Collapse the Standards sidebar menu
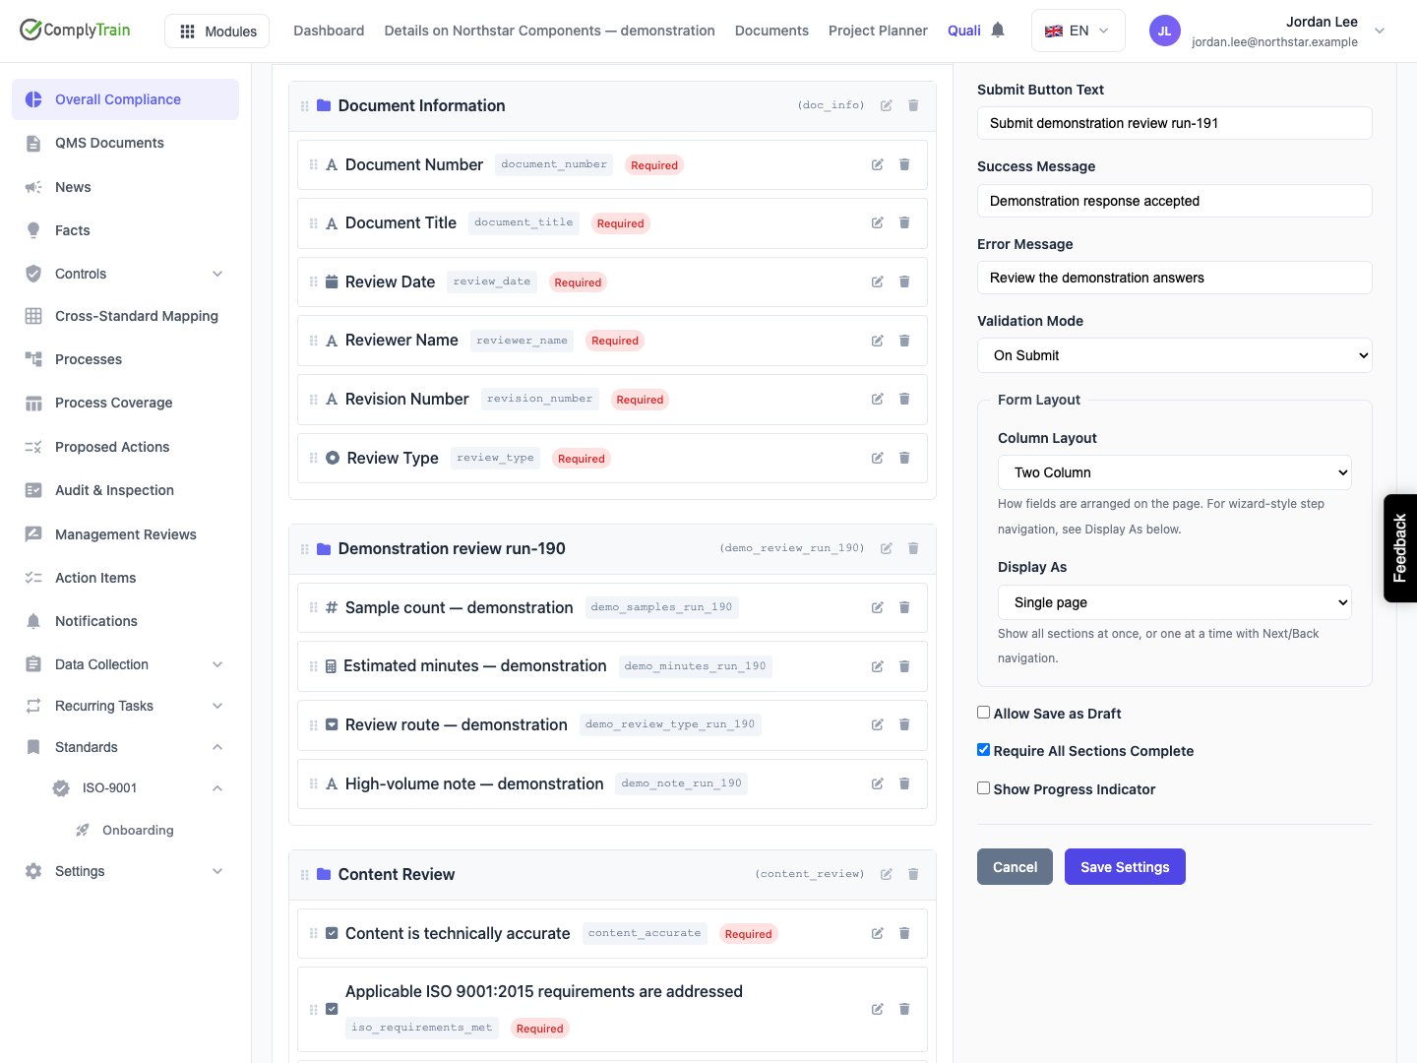Viewport: 1417px width, 1063px height. click(125, 747)
